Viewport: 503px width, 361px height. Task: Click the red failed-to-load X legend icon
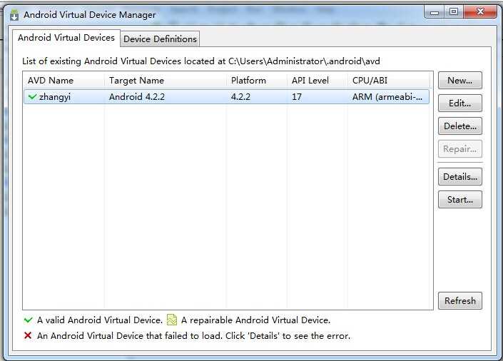tap(28, 335)
